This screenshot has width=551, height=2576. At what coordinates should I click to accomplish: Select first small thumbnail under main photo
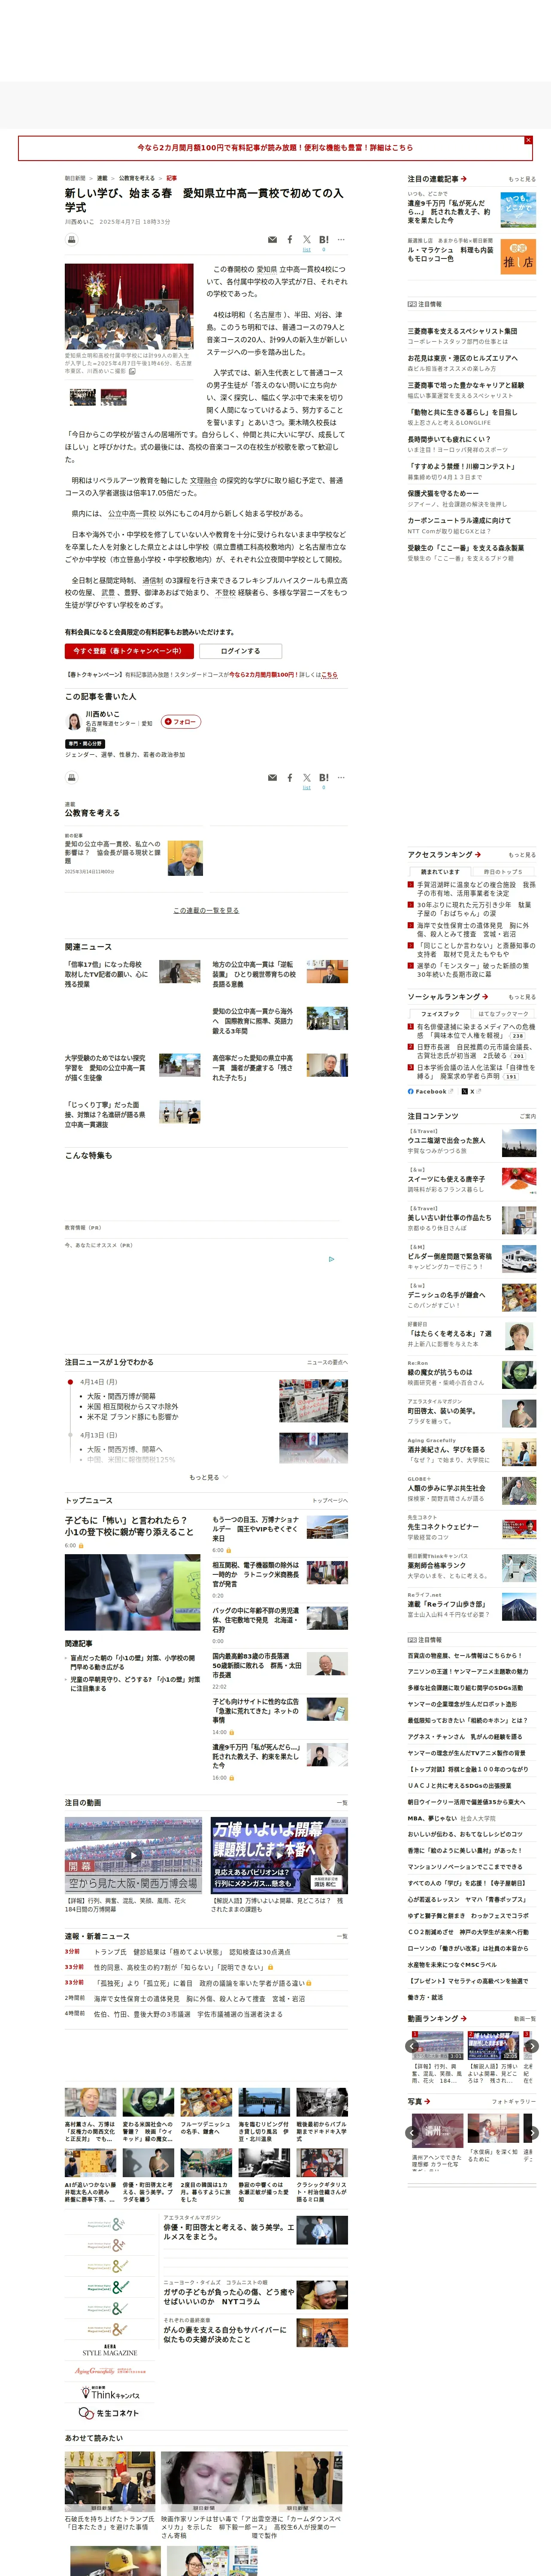tap(83, 397)
